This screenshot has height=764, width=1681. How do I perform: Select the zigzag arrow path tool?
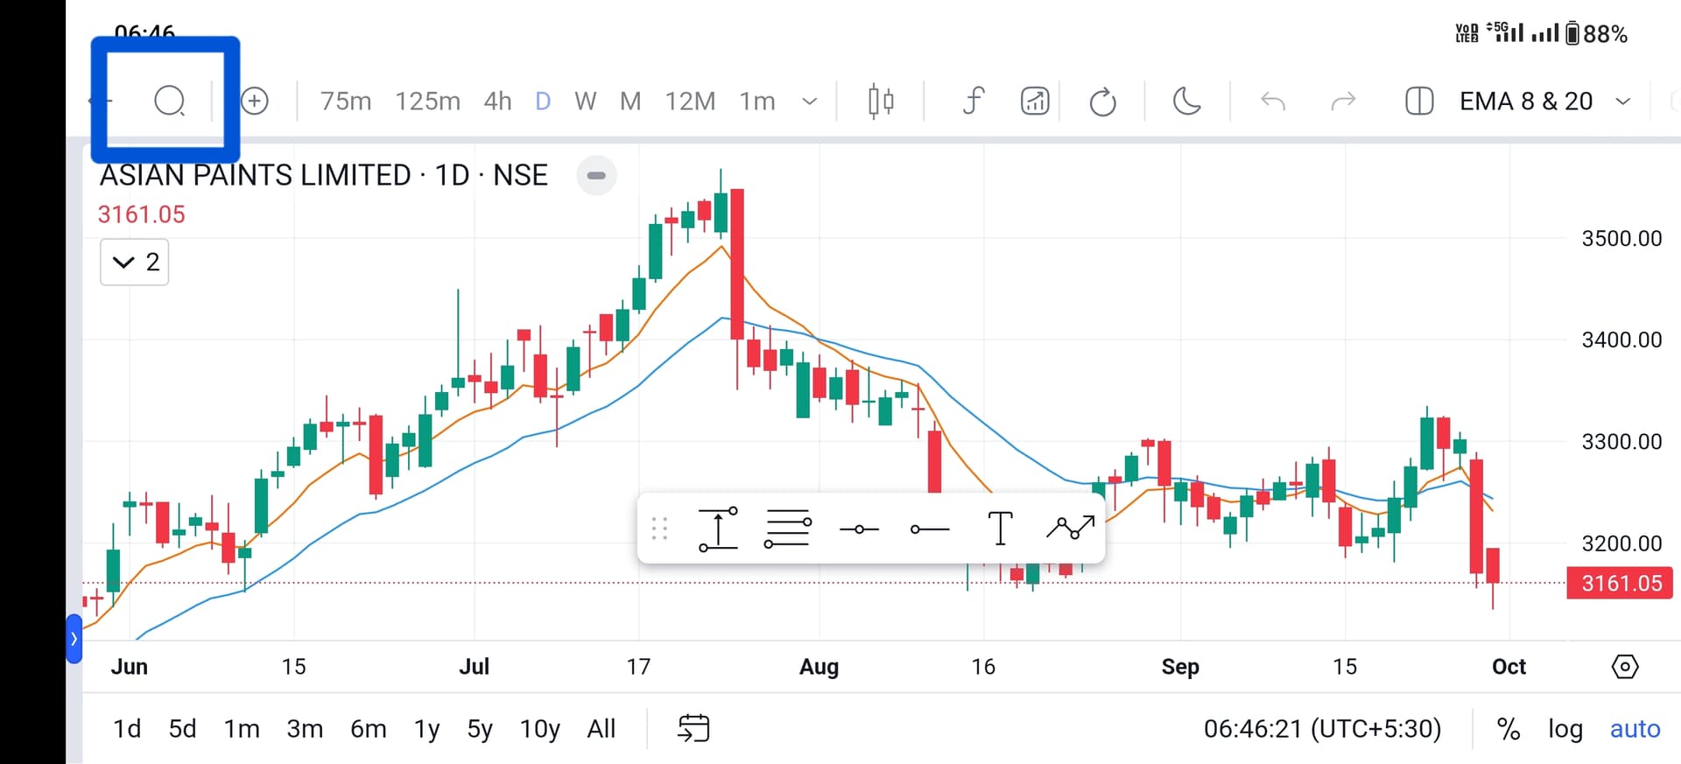pos(1071,528)
